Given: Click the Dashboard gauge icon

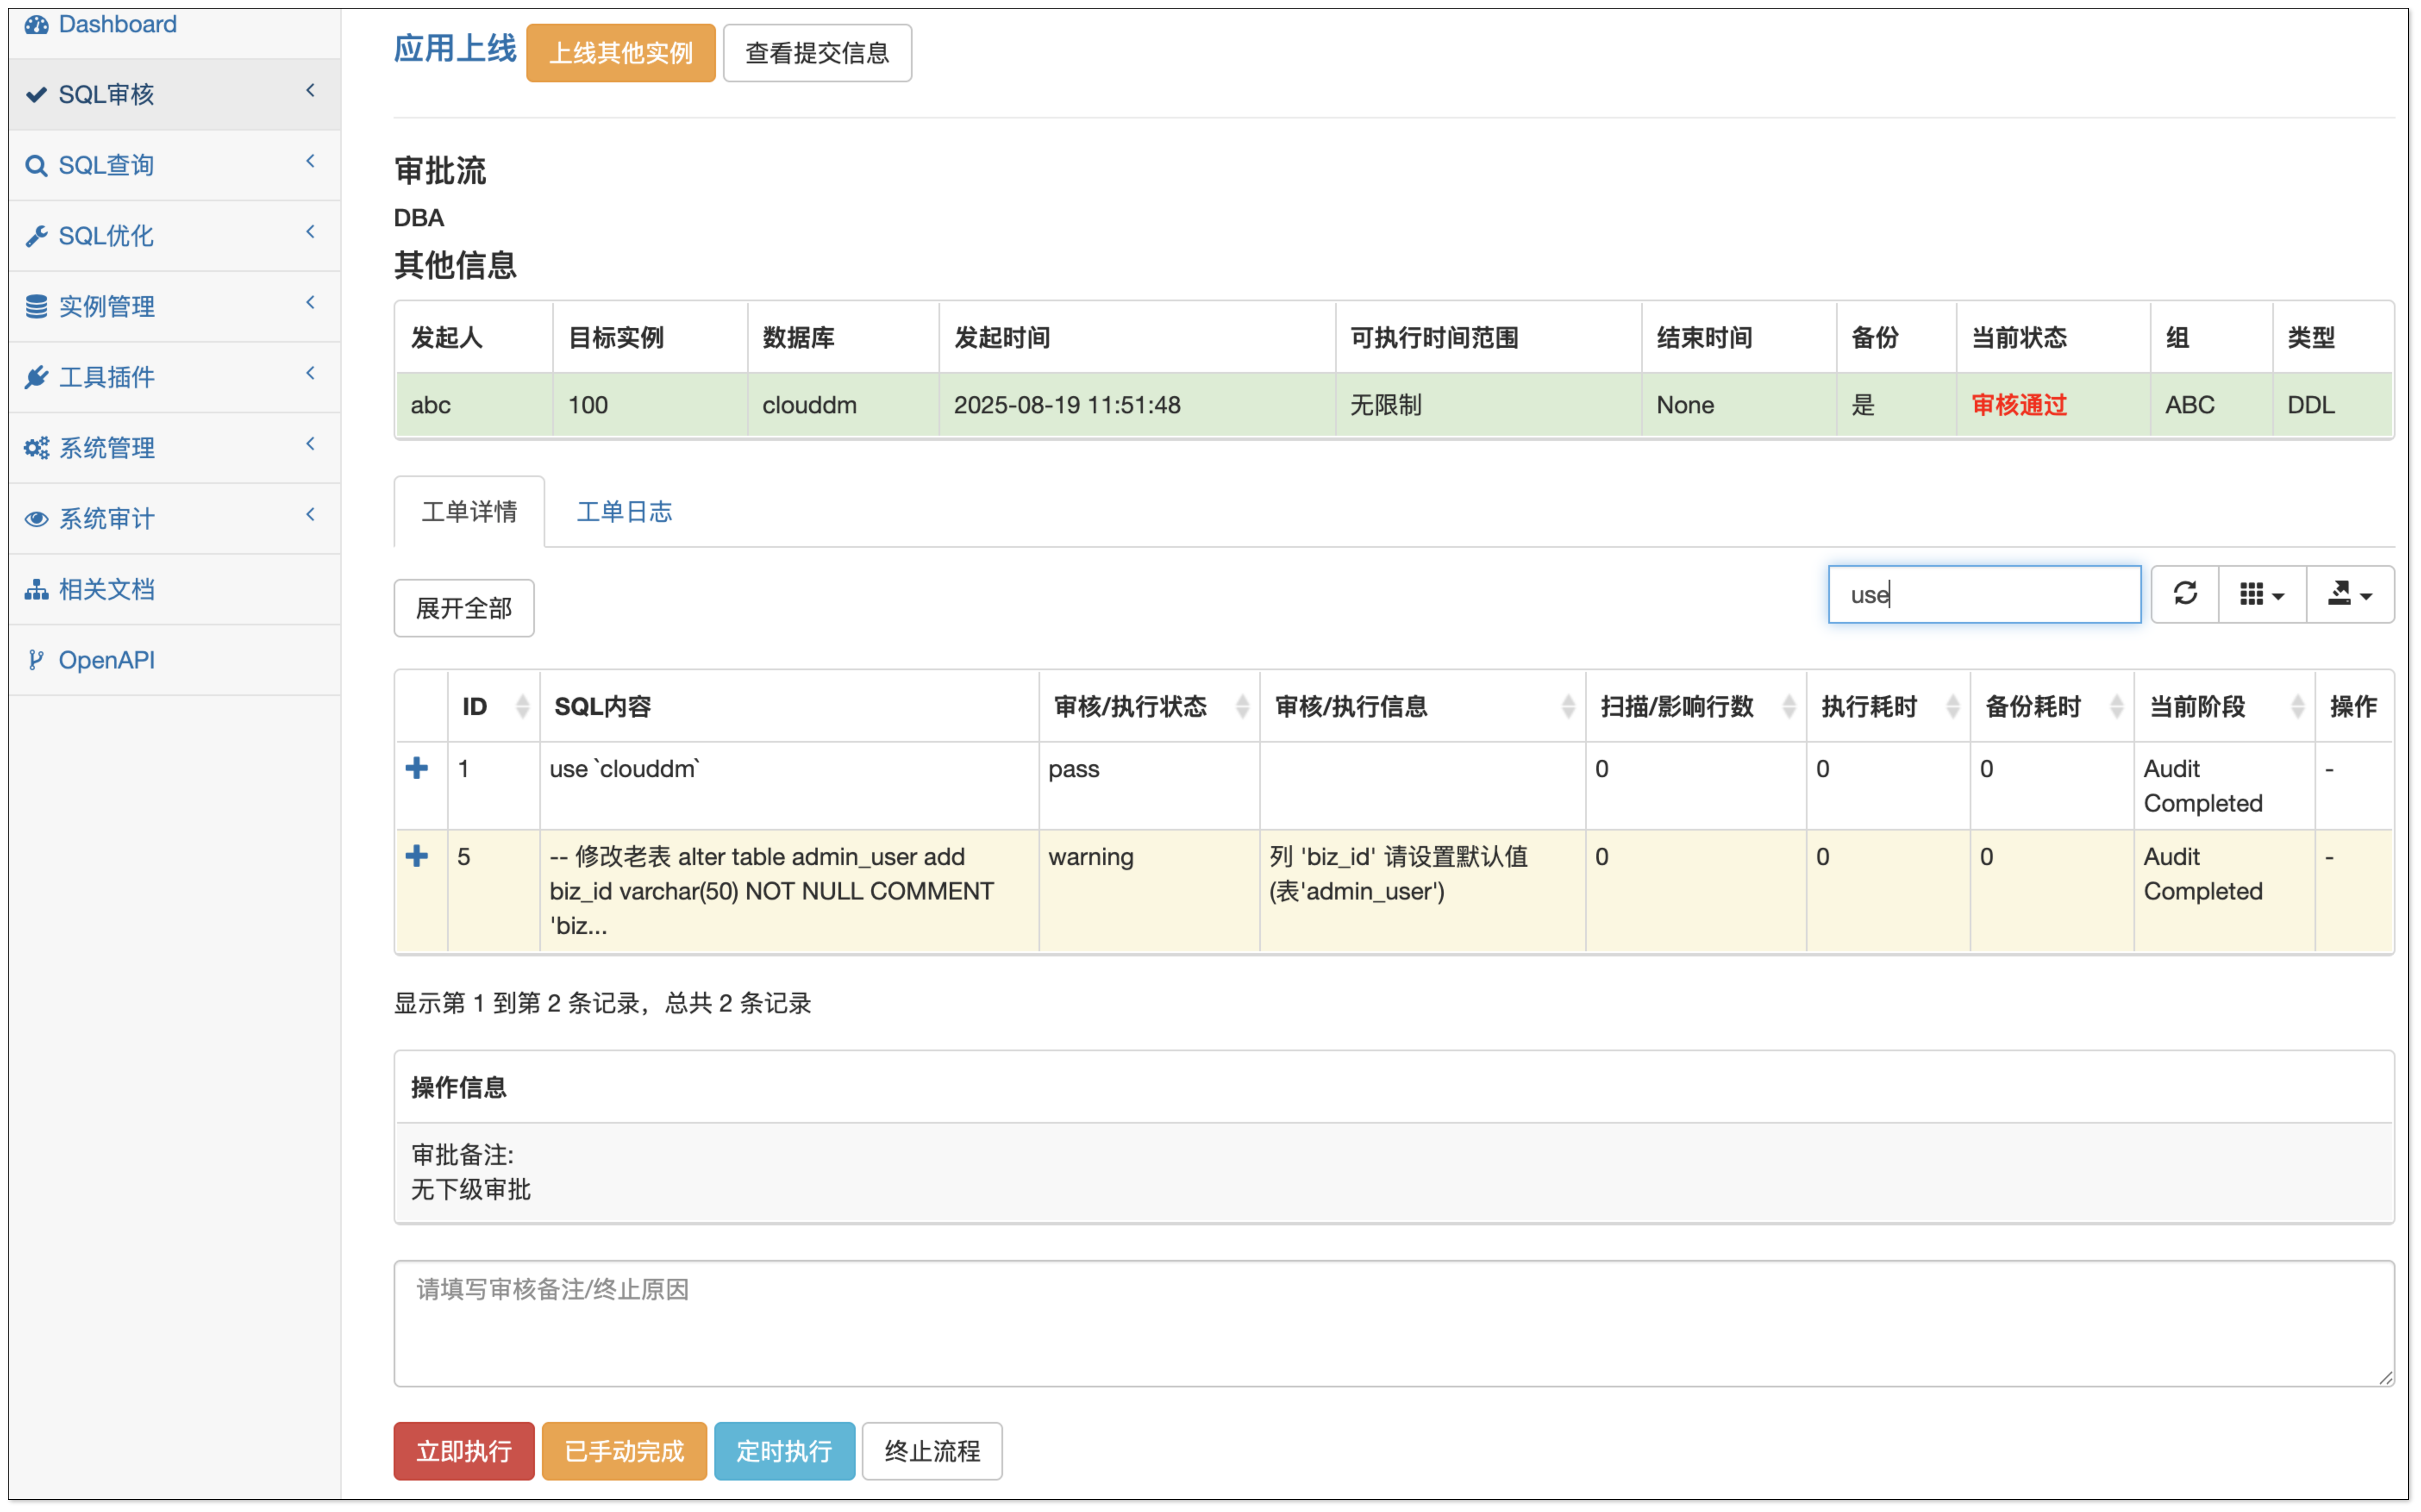Looking at the screenshot, I should point(37,25).
